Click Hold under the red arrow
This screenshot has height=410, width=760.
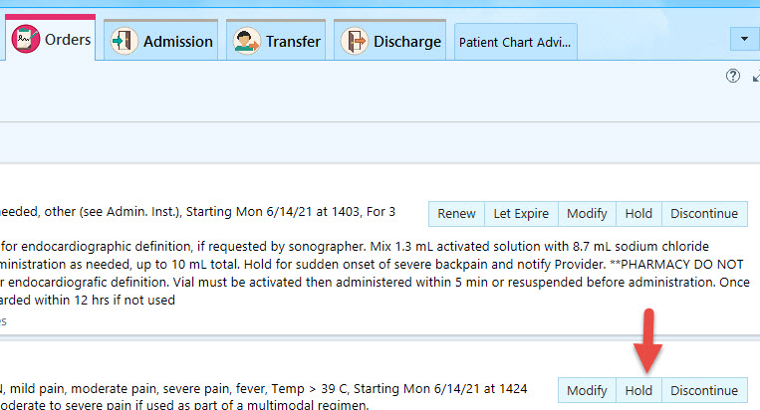pyautogui.click(x=638, y=390)
